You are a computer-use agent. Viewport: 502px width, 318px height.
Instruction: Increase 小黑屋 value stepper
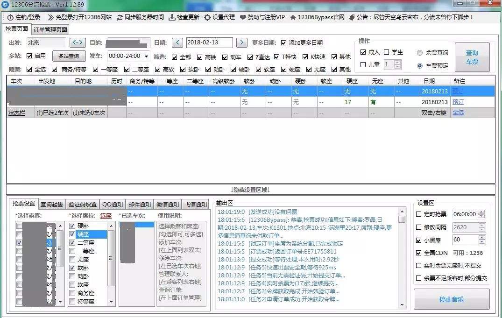[481, 238]
